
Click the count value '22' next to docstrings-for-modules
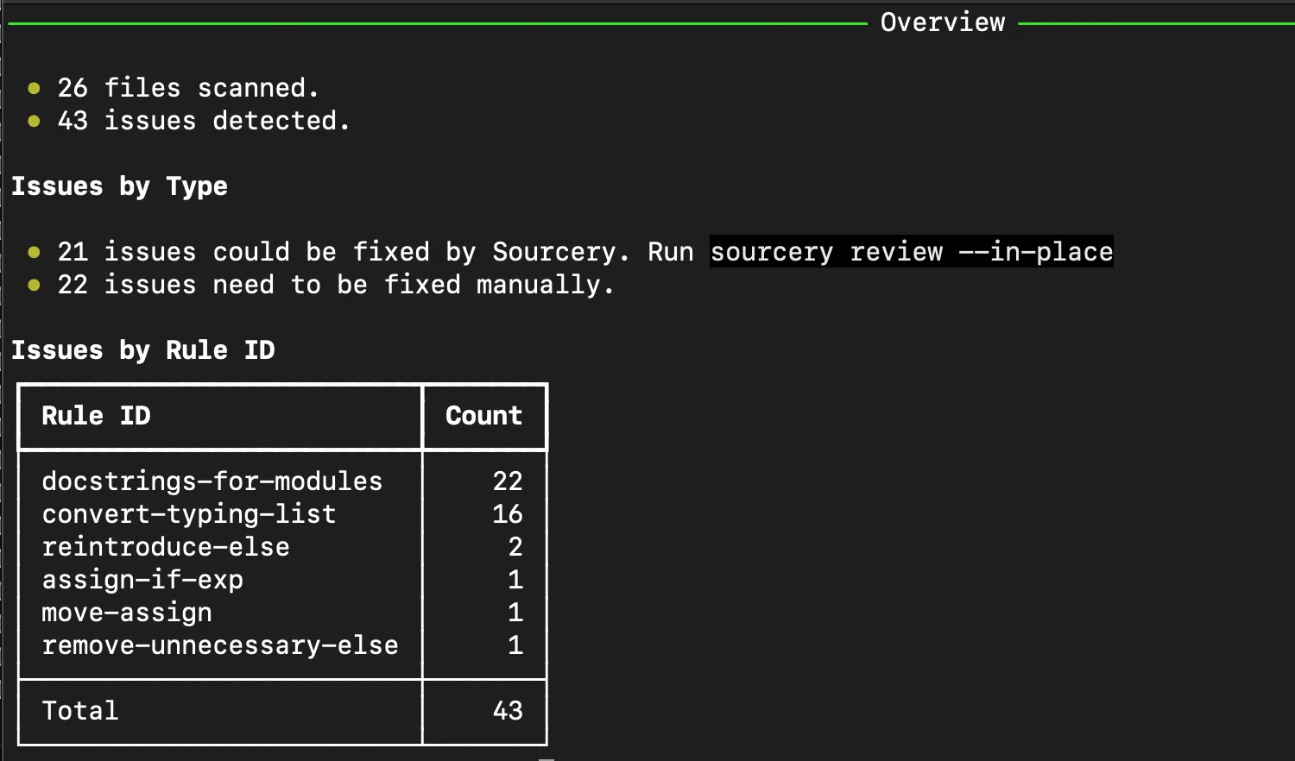(x=508, y=481)
